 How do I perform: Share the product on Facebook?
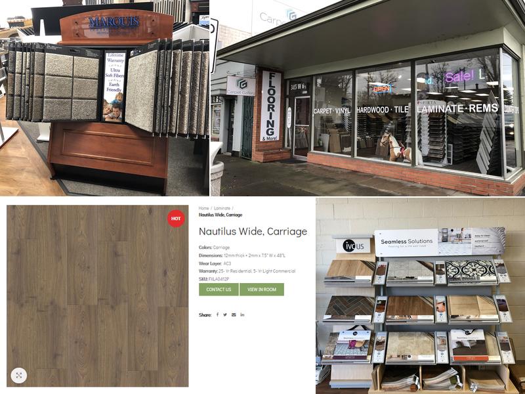217,315
